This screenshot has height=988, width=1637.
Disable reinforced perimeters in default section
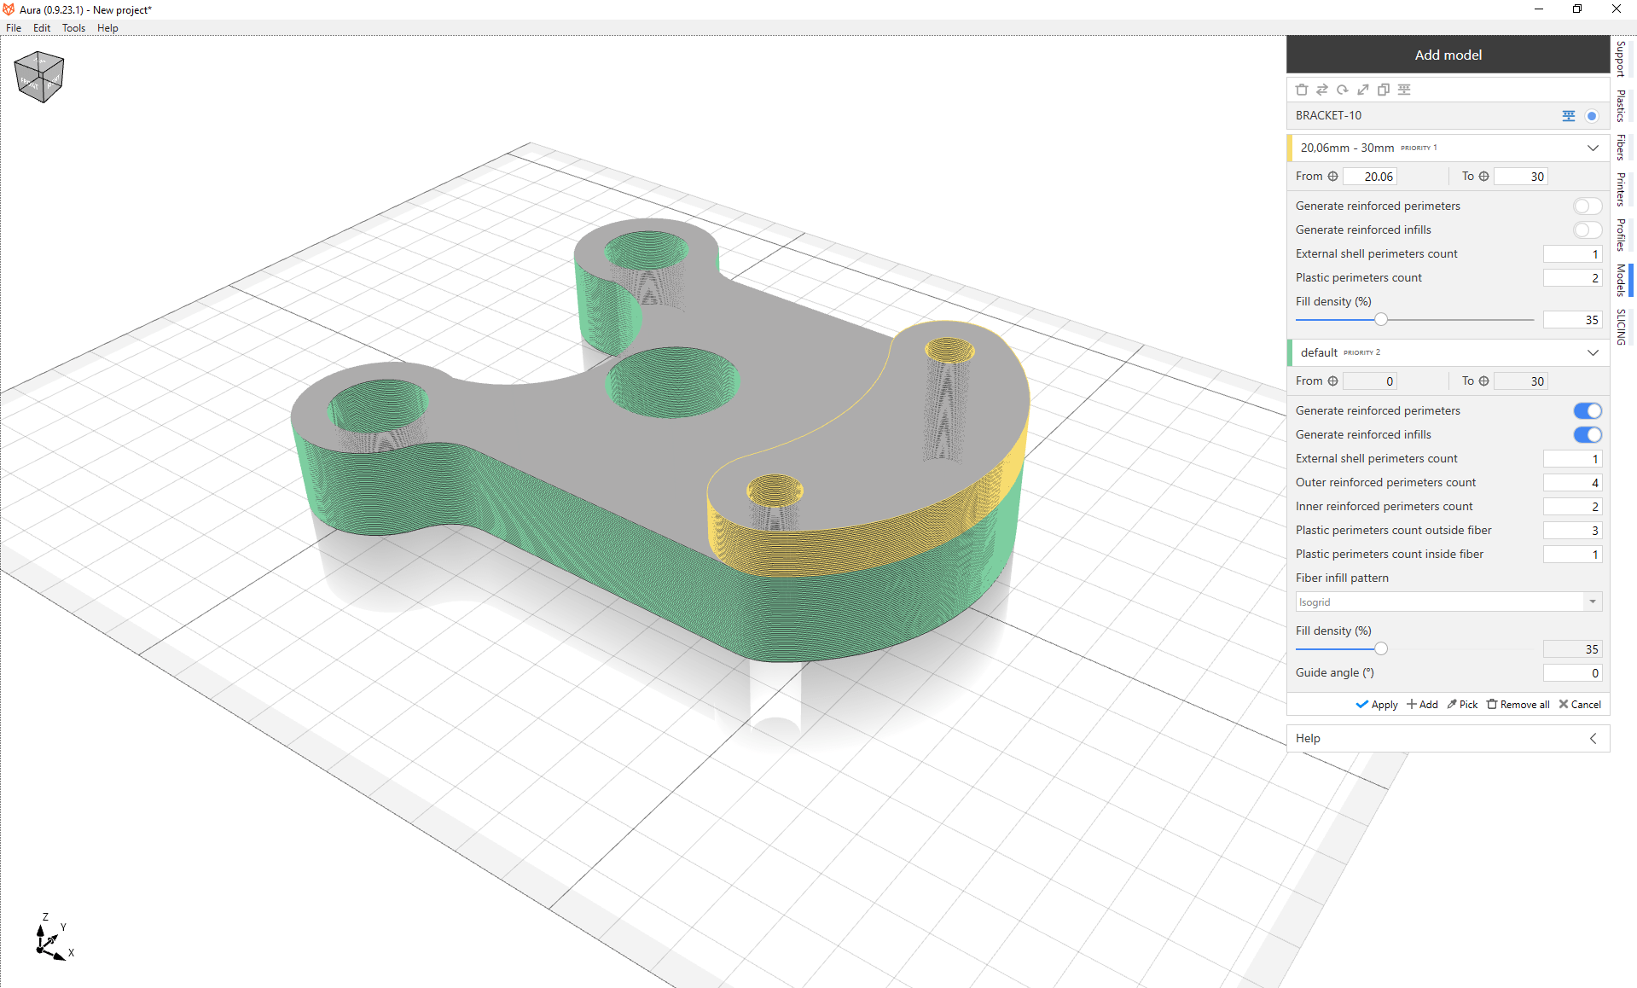point(1588,411)
